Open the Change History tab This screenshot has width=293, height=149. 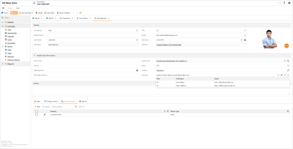51,101
